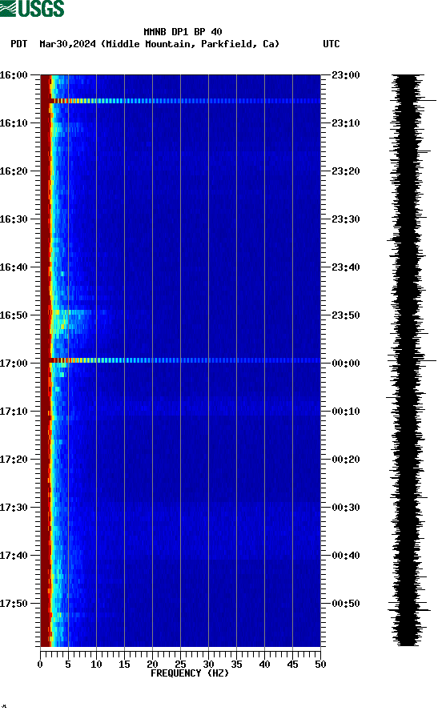Click the 23:30 UTC time label
This screenshot has height=715, width=442.
tap(346, 219)
